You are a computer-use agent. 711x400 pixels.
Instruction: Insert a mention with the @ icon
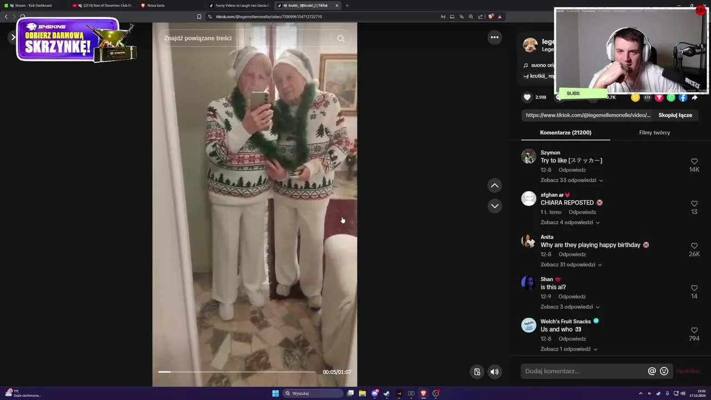(x=652, y=371)
